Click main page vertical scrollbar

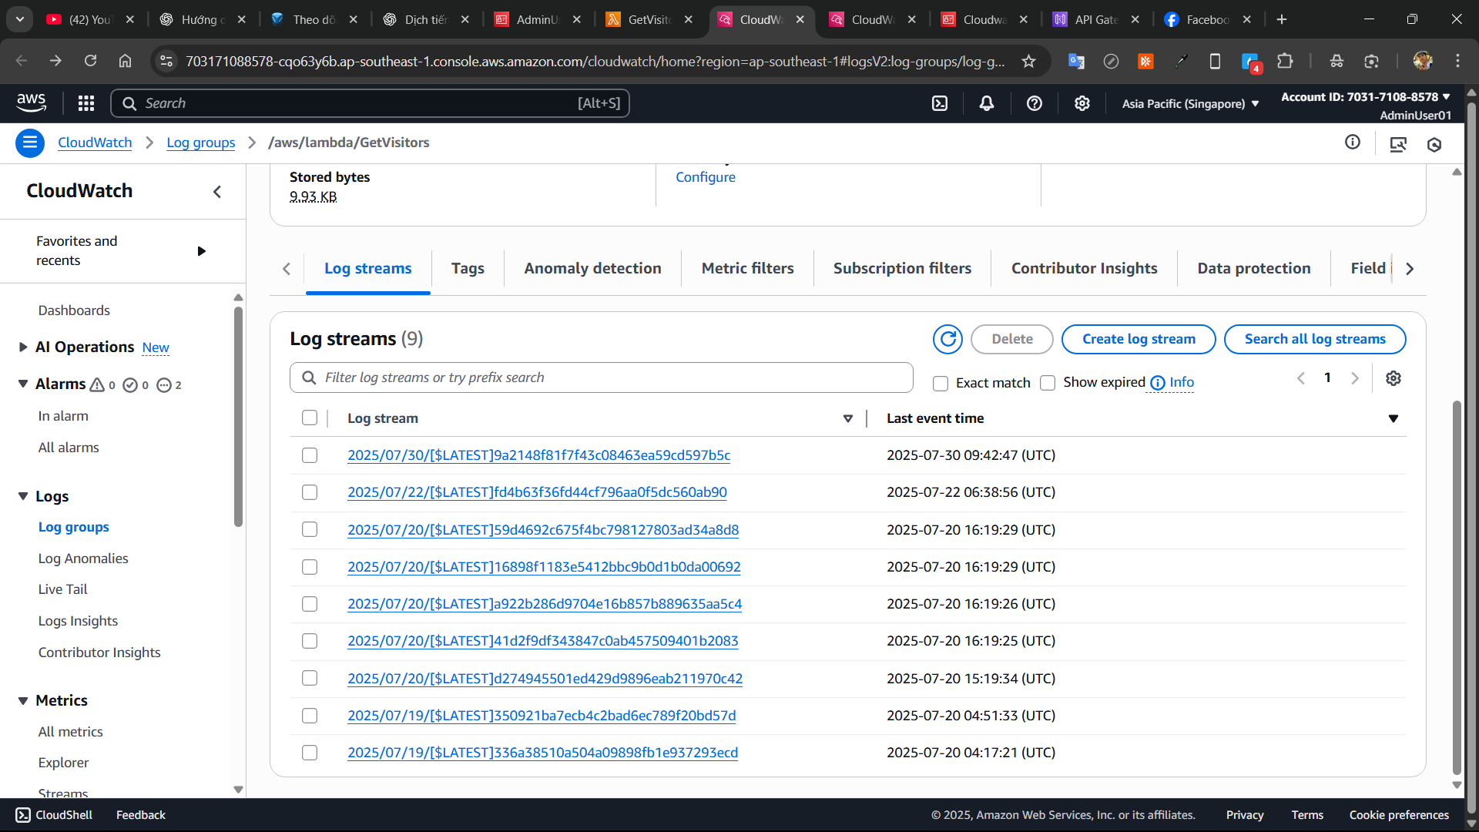coord(1456,587)
